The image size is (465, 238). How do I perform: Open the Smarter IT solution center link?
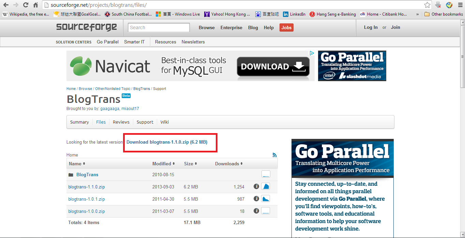click(134, 42)
